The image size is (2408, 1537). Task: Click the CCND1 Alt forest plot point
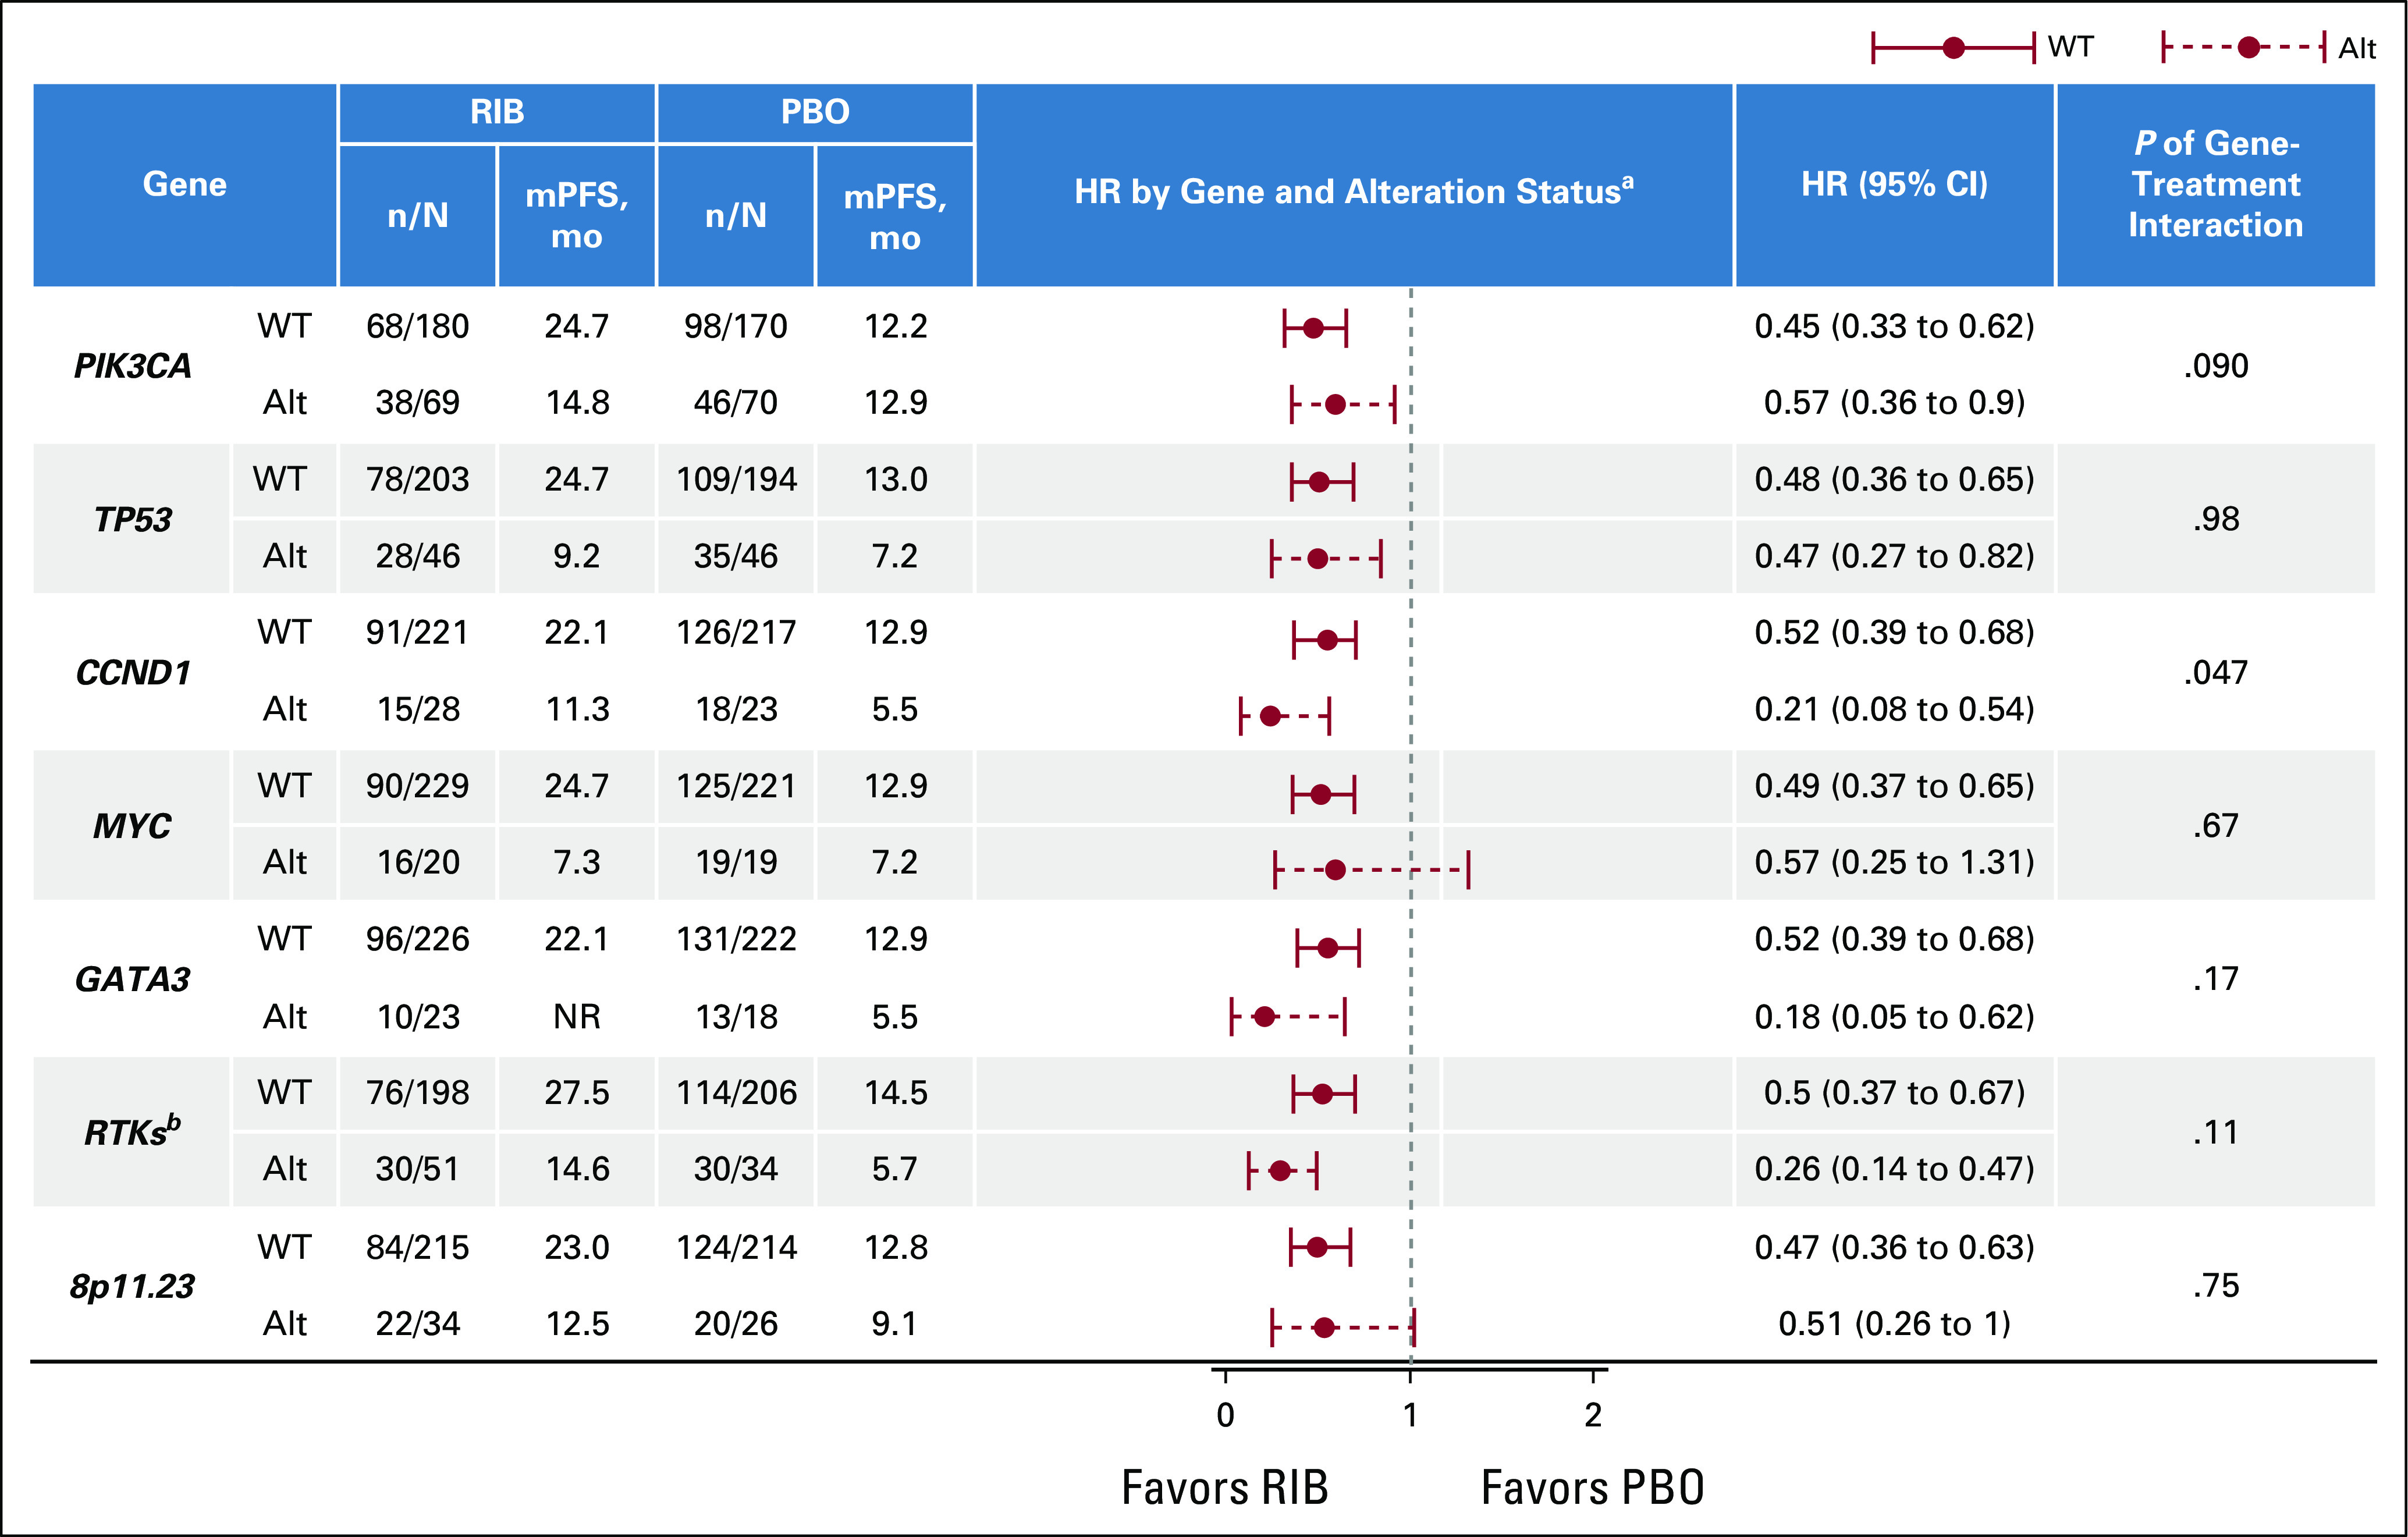point(1270,716)
